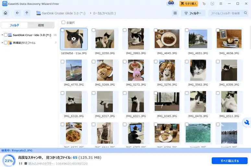Screen dimensions: 251x167
Task: Go up one folder level
Action: 27,13
